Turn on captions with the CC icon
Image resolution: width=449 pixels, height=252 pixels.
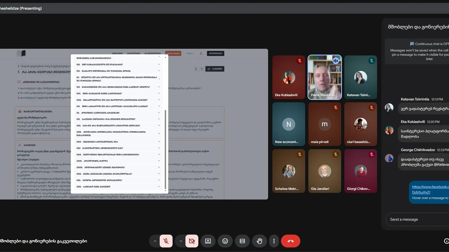click(x=242, y=241)
